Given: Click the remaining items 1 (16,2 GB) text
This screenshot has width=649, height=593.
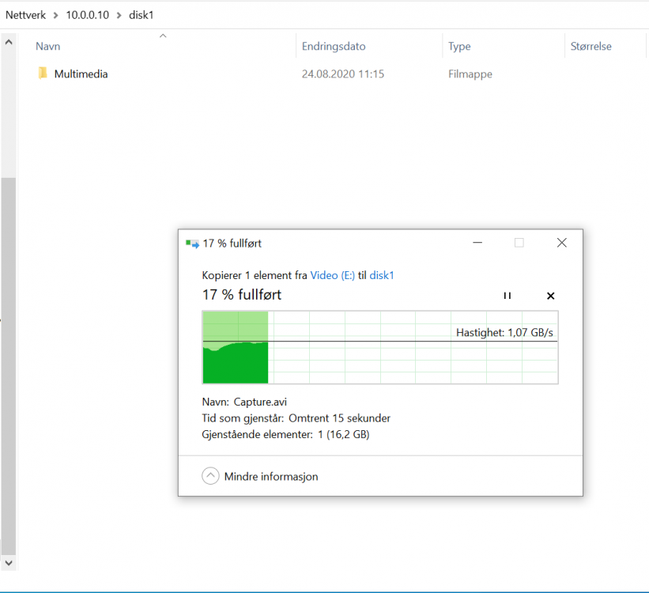Looking at the screenshot, I should coord(344,434).
